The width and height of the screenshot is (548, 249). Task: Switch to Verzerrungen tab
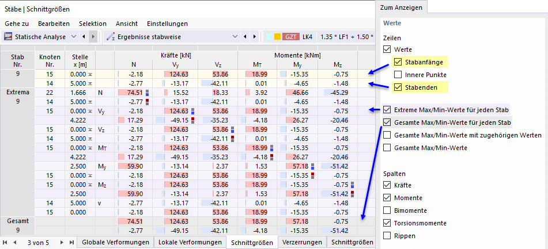click(x=303, y=242)
